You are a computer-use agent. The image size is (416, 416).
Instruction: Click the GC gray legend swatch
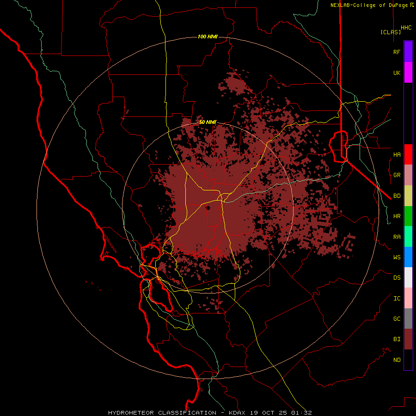[408, 318]
